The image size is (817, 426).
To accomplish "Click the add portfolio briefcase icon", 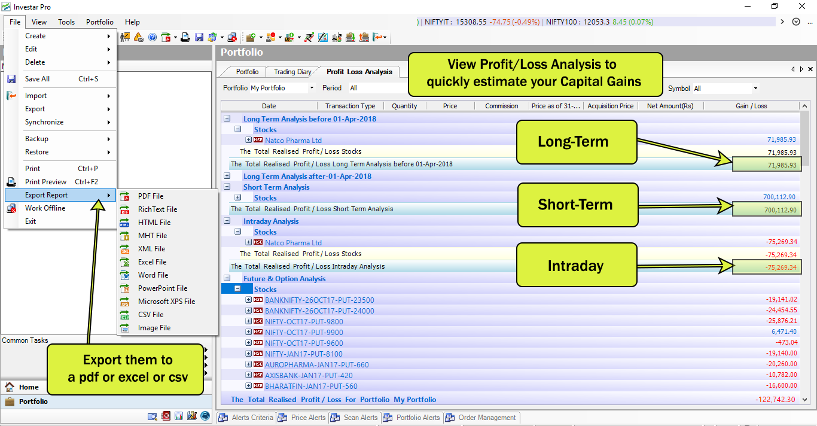I will coord(251,37).
